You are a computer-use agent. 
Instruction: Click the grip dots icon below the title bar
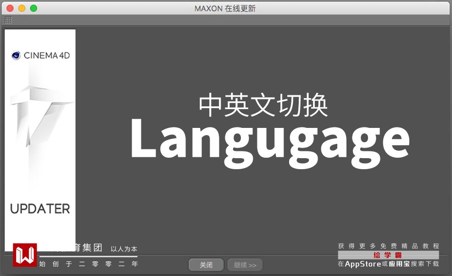8,20
